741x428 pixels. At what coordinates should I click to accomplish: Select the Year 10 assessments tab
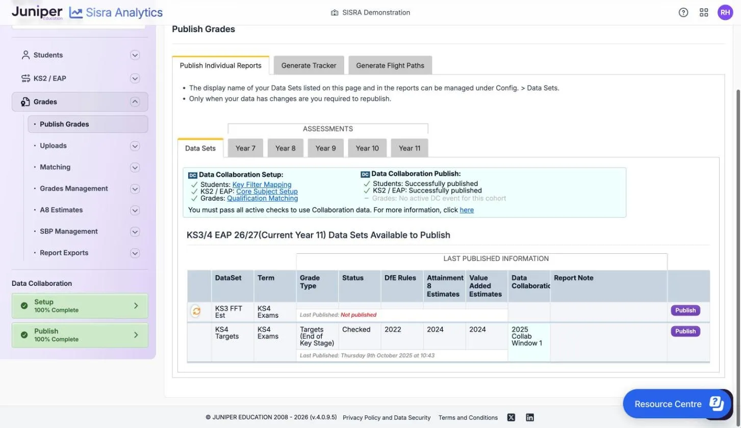click(367, 148)
